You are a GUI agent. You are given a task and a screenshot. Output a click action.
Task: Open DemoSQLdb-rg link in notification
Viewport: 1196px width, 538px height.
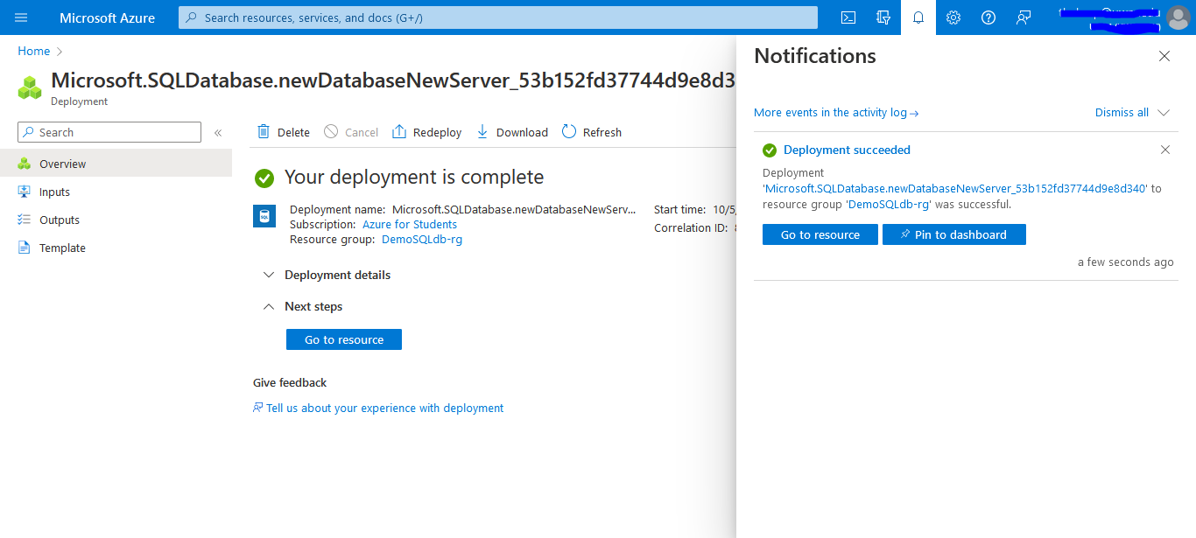click(x=889, y=205)
